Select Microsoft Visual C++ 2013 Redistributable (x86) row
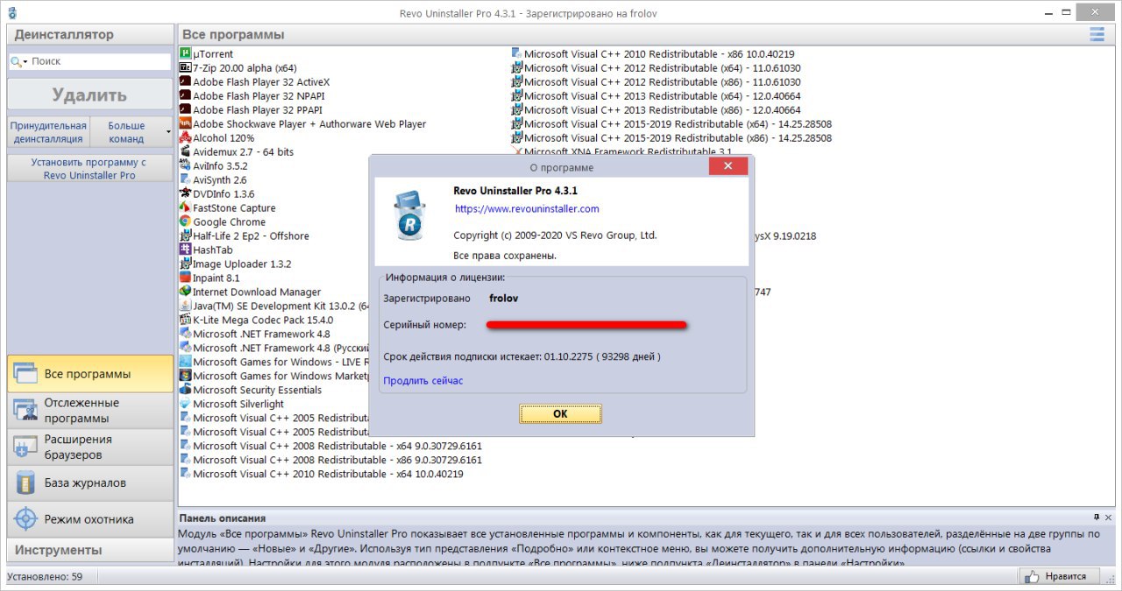This screenshot has height=591, width=1122. (x=657, y=109)
